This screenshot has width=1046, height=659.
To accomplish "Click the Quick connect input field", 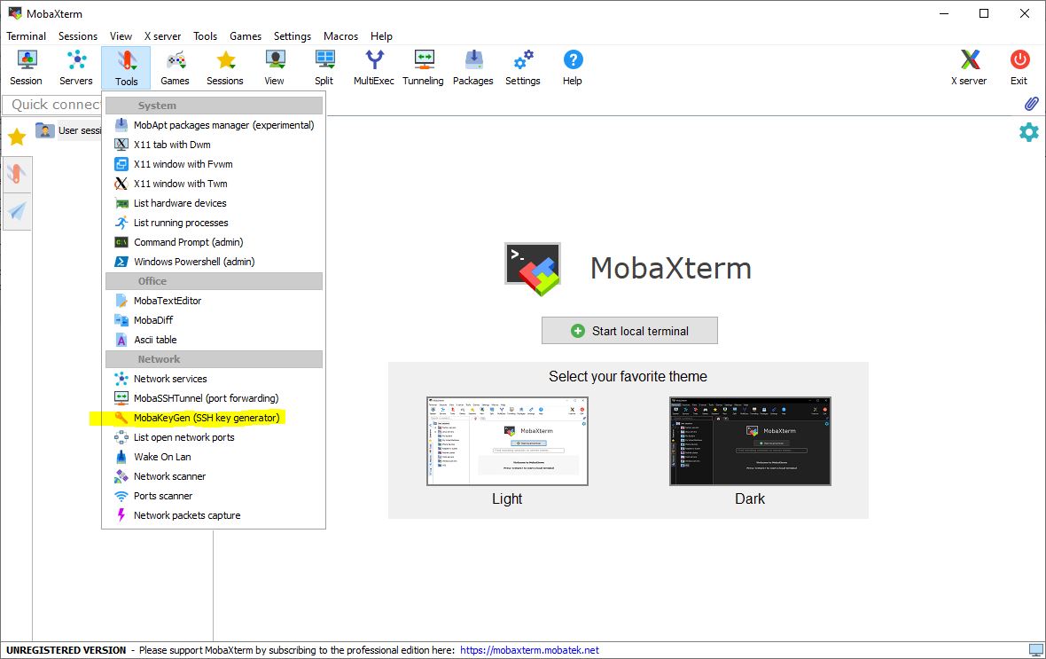I will 52,104.
